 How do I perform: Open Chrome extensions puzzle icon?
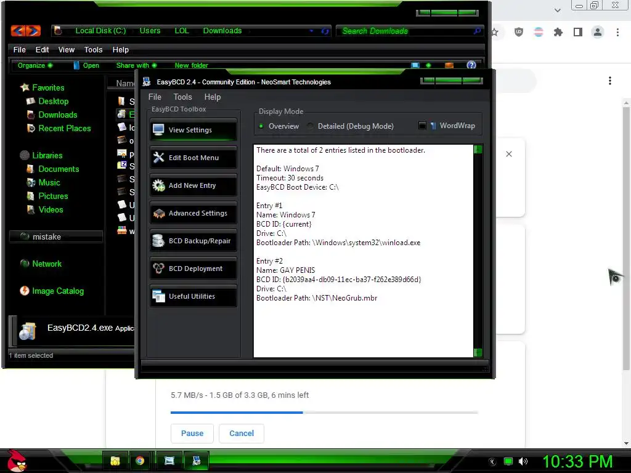click(x=558, y=32)
